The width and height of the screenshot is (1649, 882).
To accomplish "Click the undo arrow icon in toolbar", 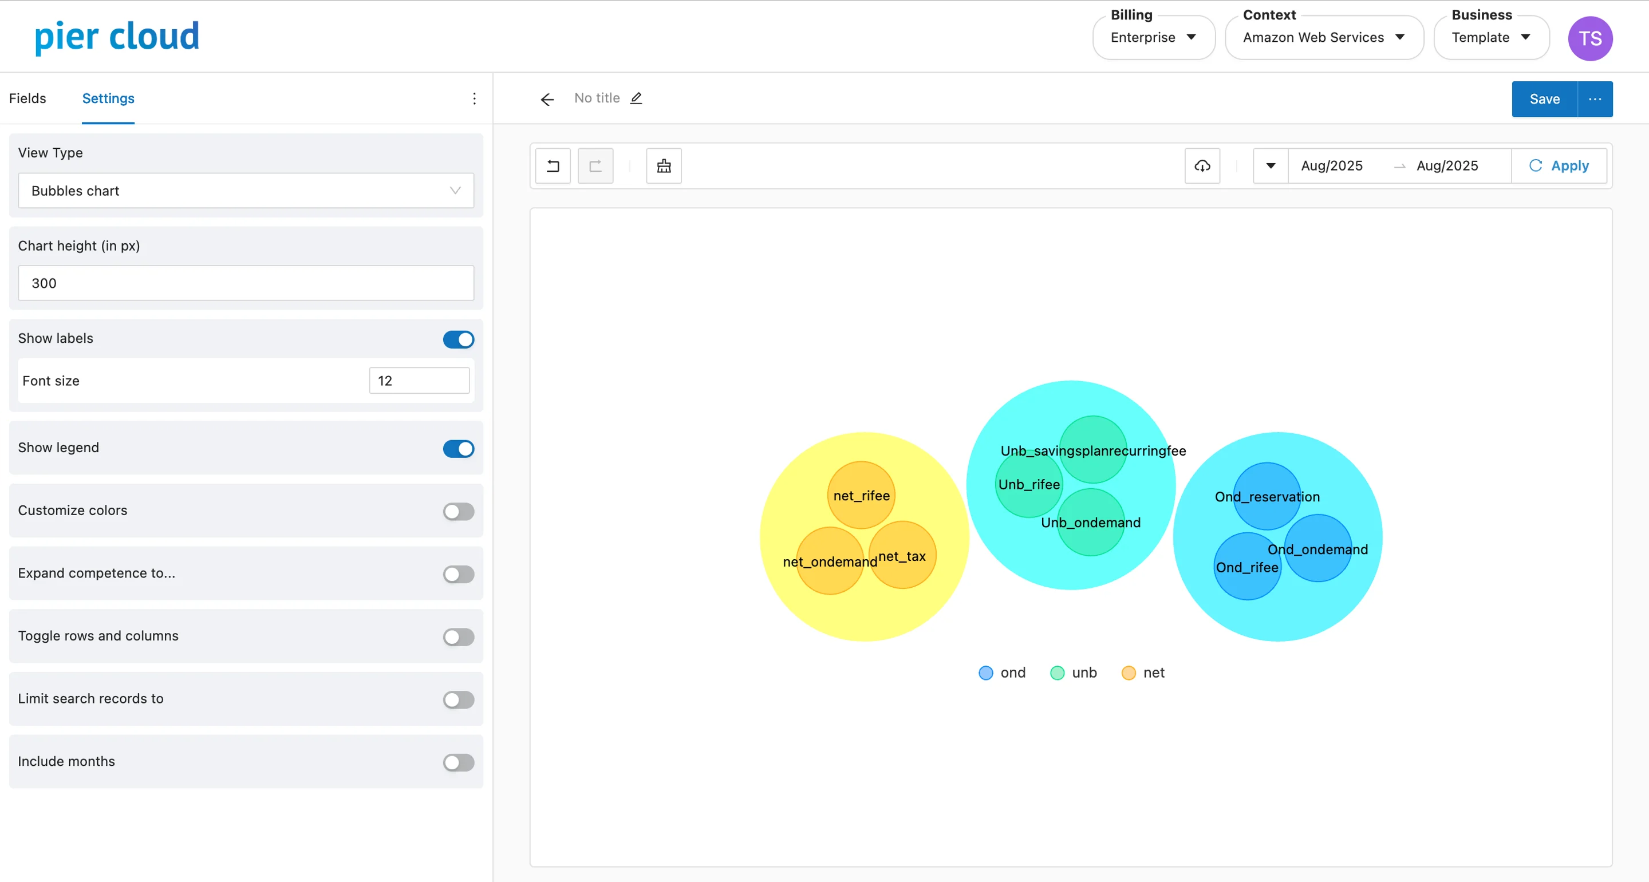I will tap(553, 167).
